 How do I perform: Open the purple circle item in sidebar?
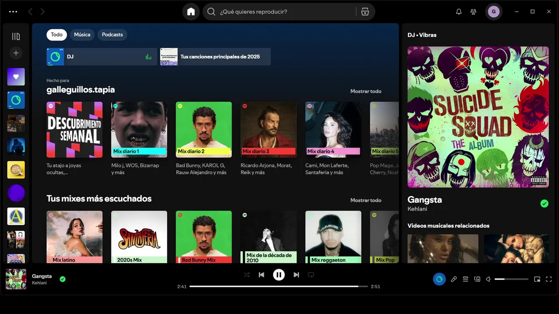(x=16, y=193)
